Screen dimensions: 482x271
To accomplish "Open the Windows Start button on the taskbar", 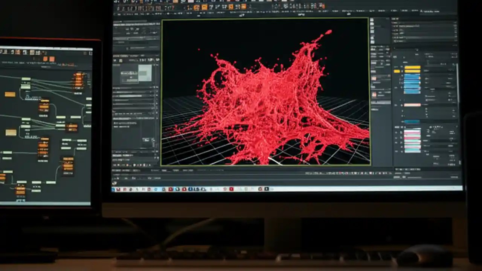I will click(x=113, y=188).
